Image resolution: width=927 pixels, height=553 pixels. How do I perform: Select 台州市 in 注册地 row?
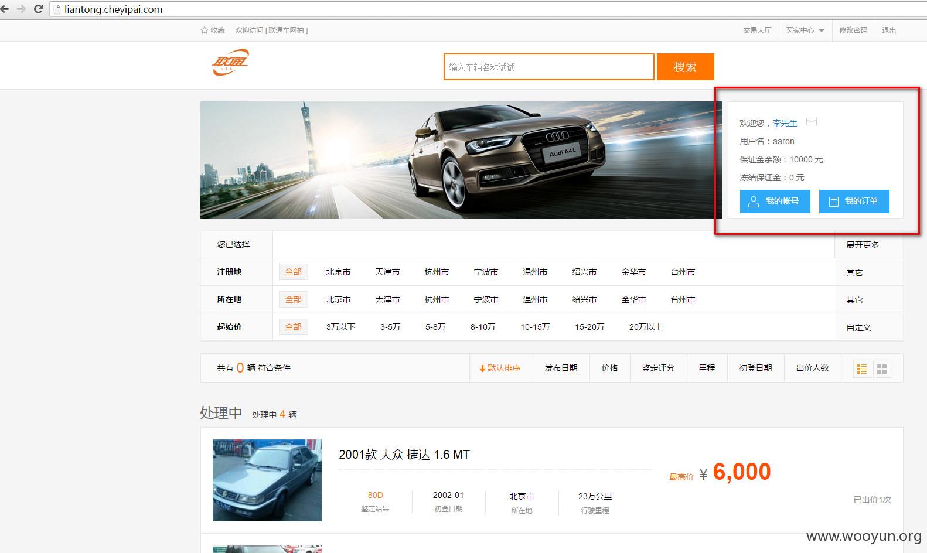click(683, 272)
